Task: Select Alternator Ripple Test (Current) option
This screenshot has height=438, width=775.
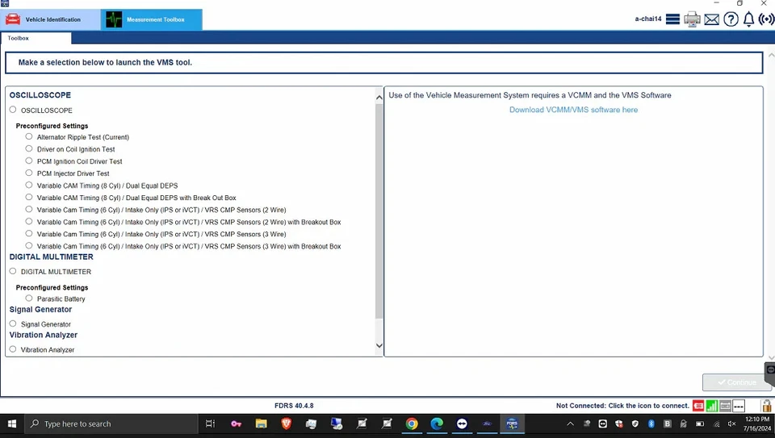Action: (29, 136)
